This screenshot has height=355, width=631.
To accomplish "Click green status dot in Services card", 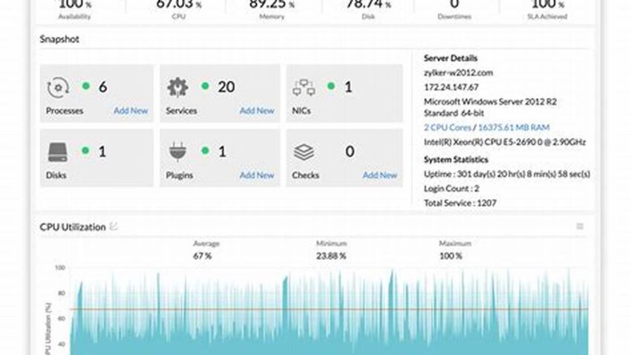I will point(205,85).
